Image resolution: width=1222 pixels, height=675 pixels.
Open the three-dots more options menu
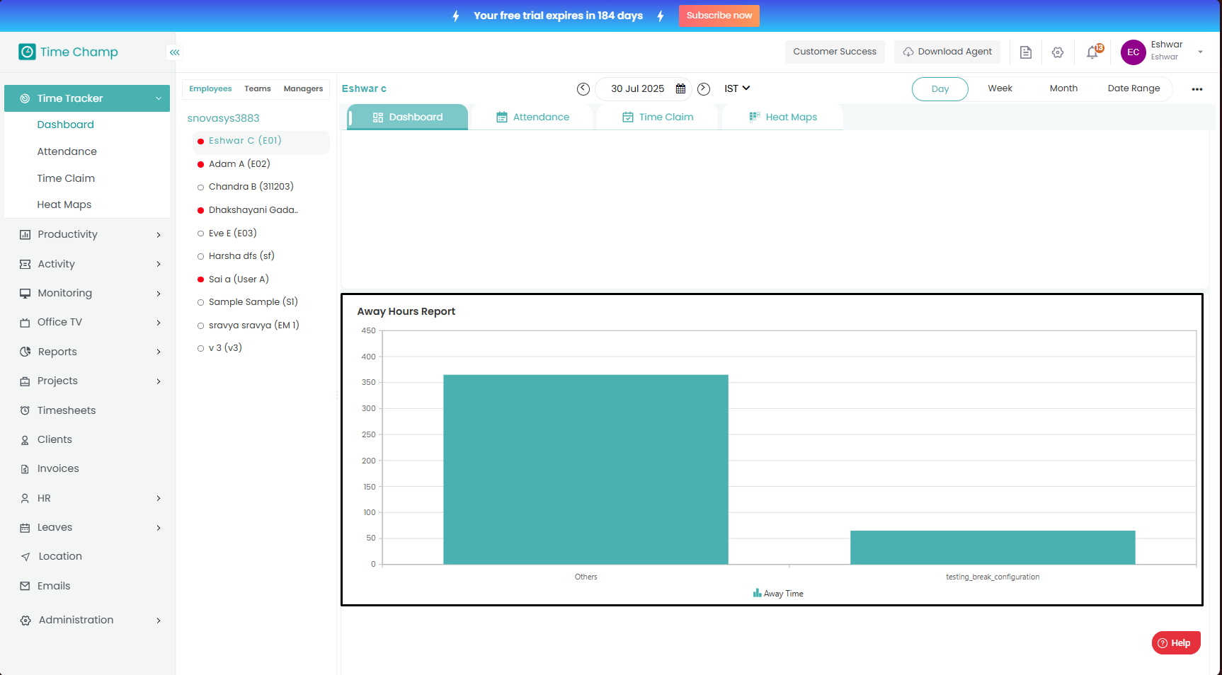point(1197,89)
